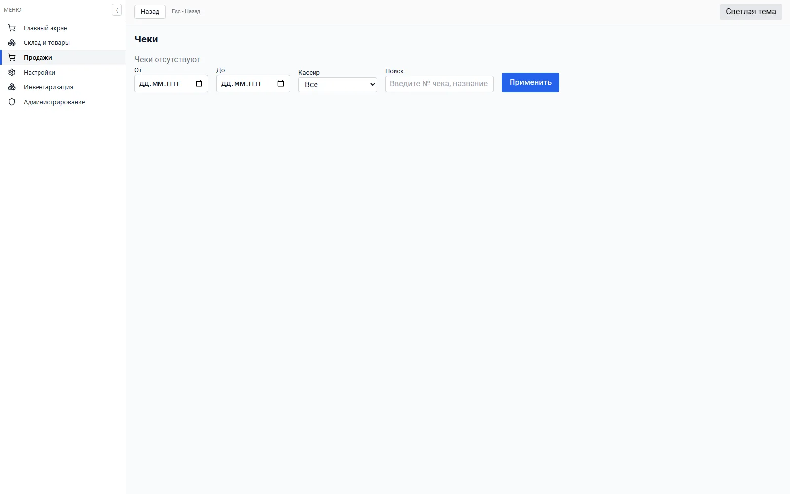Open the Настройки menu item
This screenshot has width=790, height=494.
[x=63, y=72]
